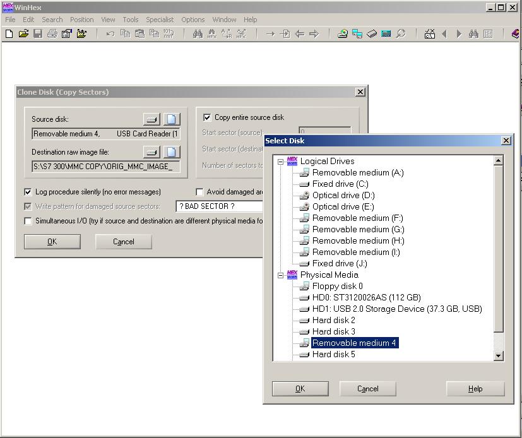Collapse the Physical Media tree node

pyautogui.click(x=281, y=275)
